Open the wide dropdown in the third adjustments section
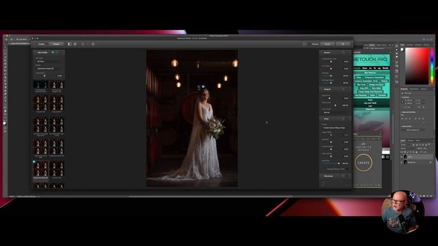 tap(335, 128)
